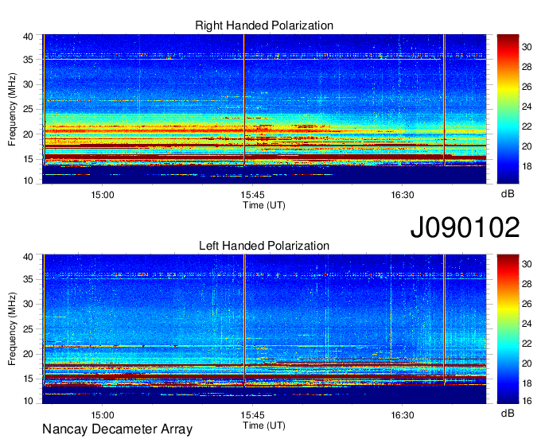Click the Right Handed plot's dB color bar
Image resolution: width=541 pixels, height=439 pixels.
pos(508,109)
